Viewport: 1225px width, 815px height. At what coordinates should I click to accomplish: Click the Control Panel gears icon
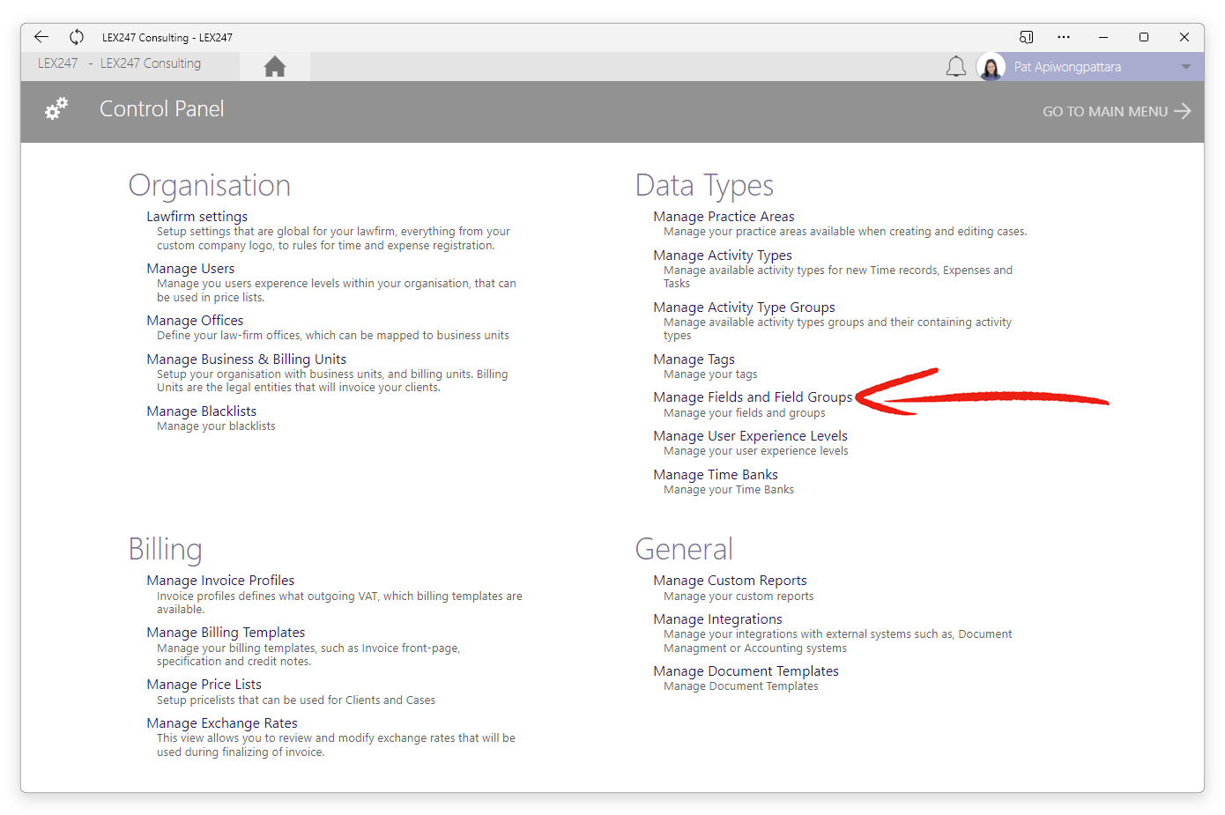coord(56,109)
